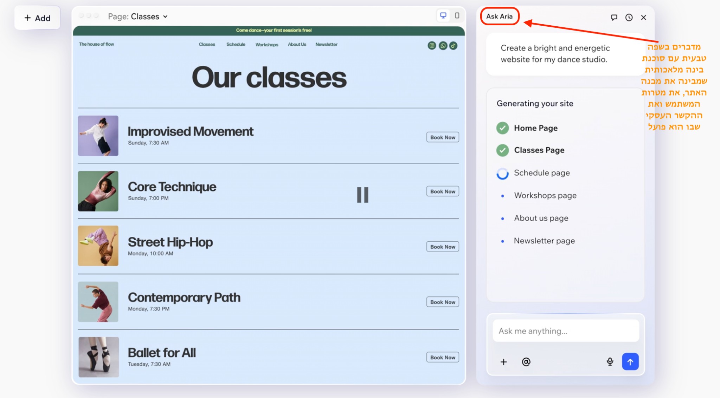This screenshot has width=720, height=398.
Task: Select the Street Hip-Hop class thumbnail
Action: [x=98, y=246]
